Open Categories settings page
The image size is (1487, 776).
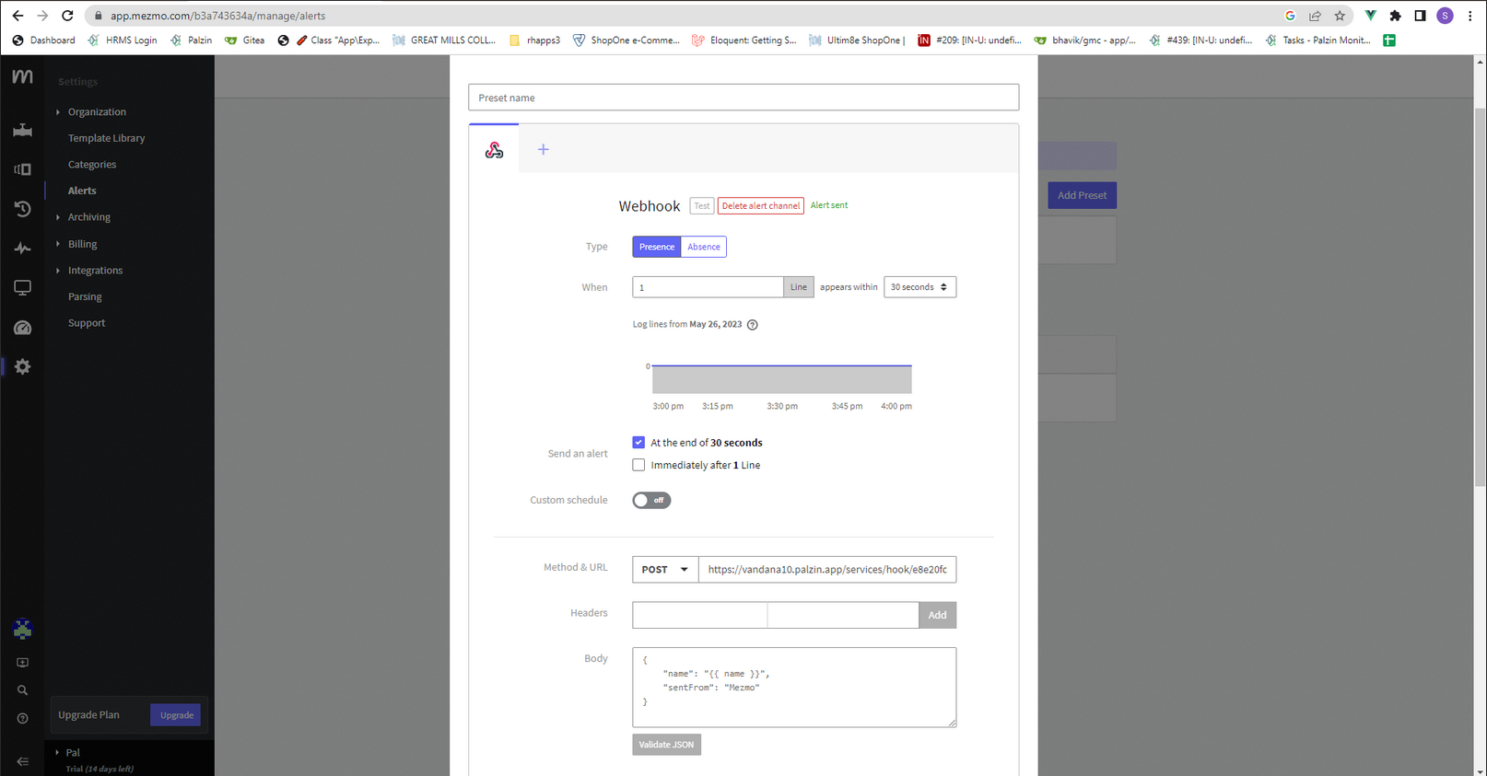[x=92, y=165]
